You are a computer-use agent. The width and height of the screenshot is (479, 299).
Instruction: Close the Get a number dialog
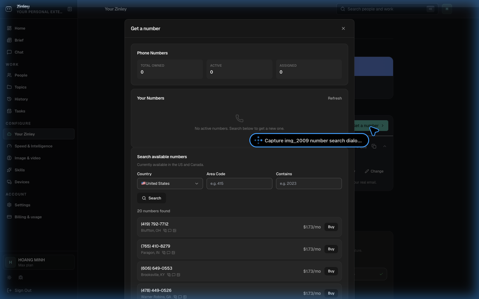pyautogui.click(x=343, y=28)
